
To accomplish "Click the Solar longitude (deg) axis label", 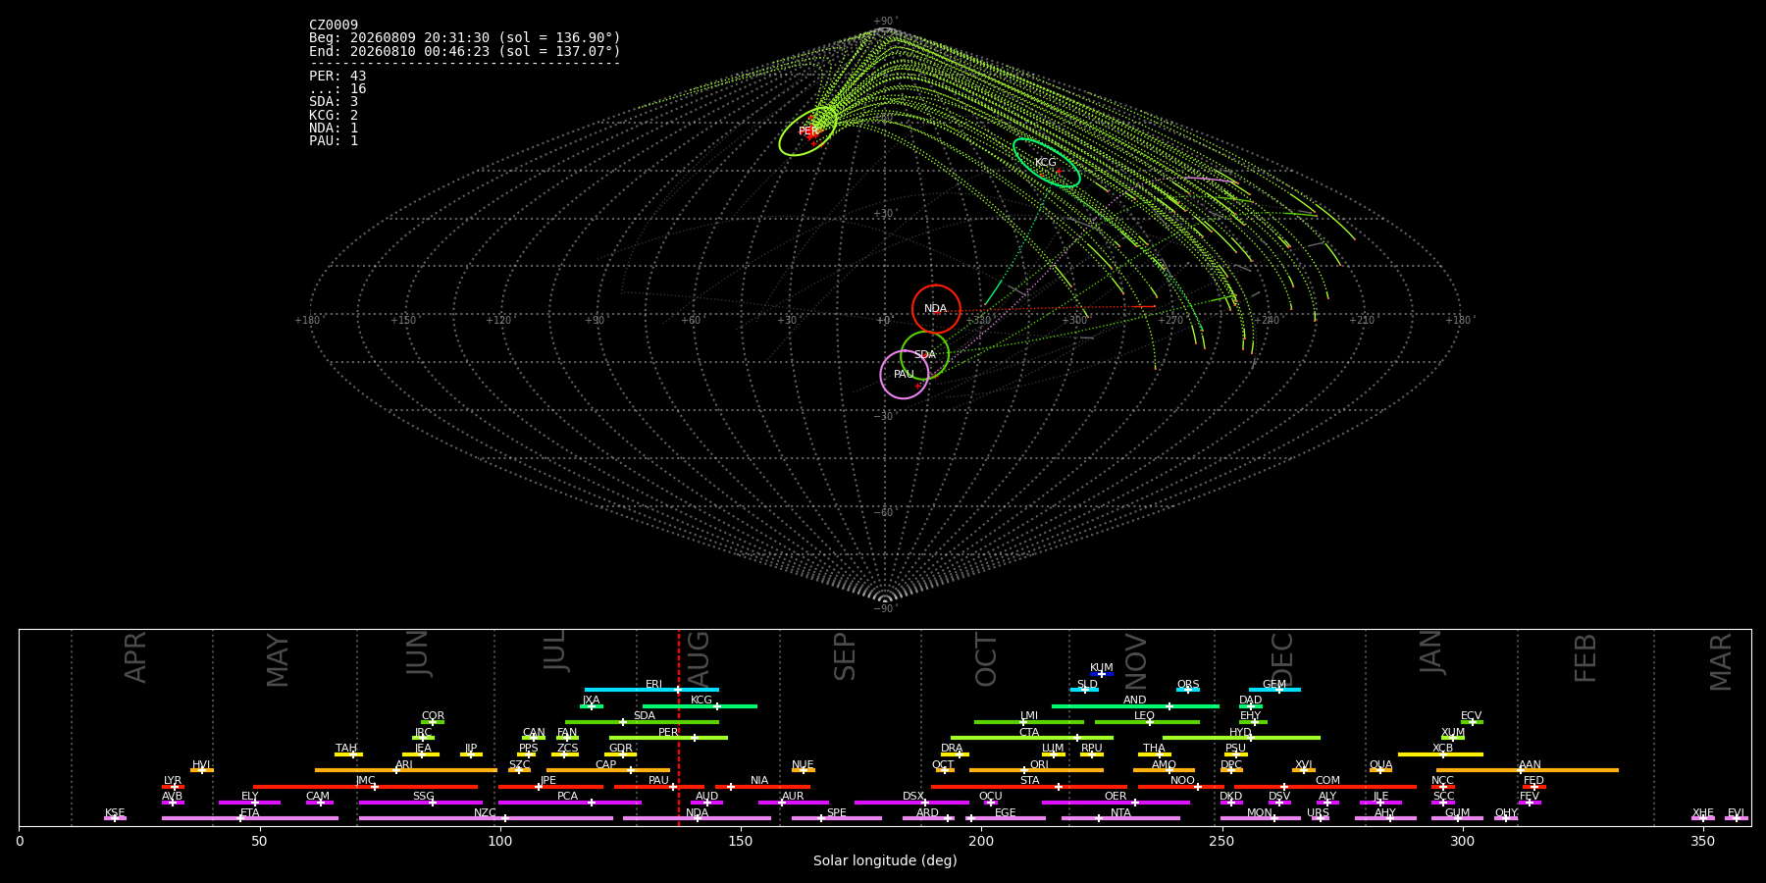I will (x=885, y=861).
